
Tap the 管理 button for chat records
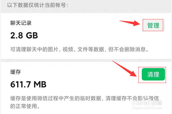[153, 25]
